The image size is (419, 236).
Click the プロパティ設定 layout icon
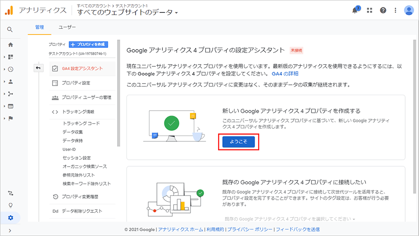pyautogui.click(x=55, y=83)
